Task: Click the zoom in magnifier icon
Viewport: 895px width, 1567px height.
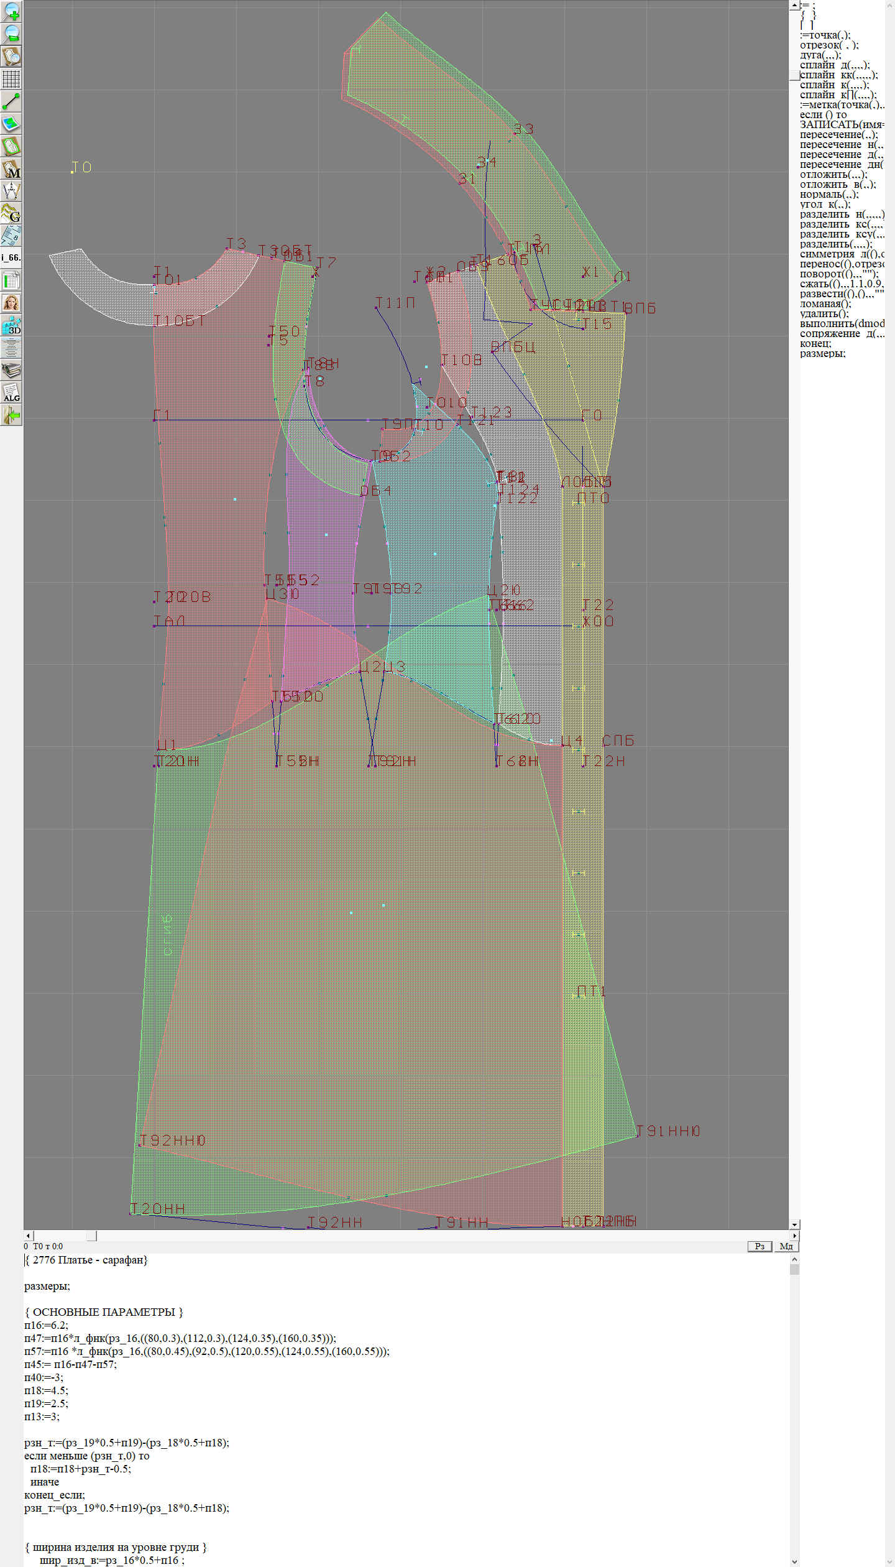Action: 11,11
